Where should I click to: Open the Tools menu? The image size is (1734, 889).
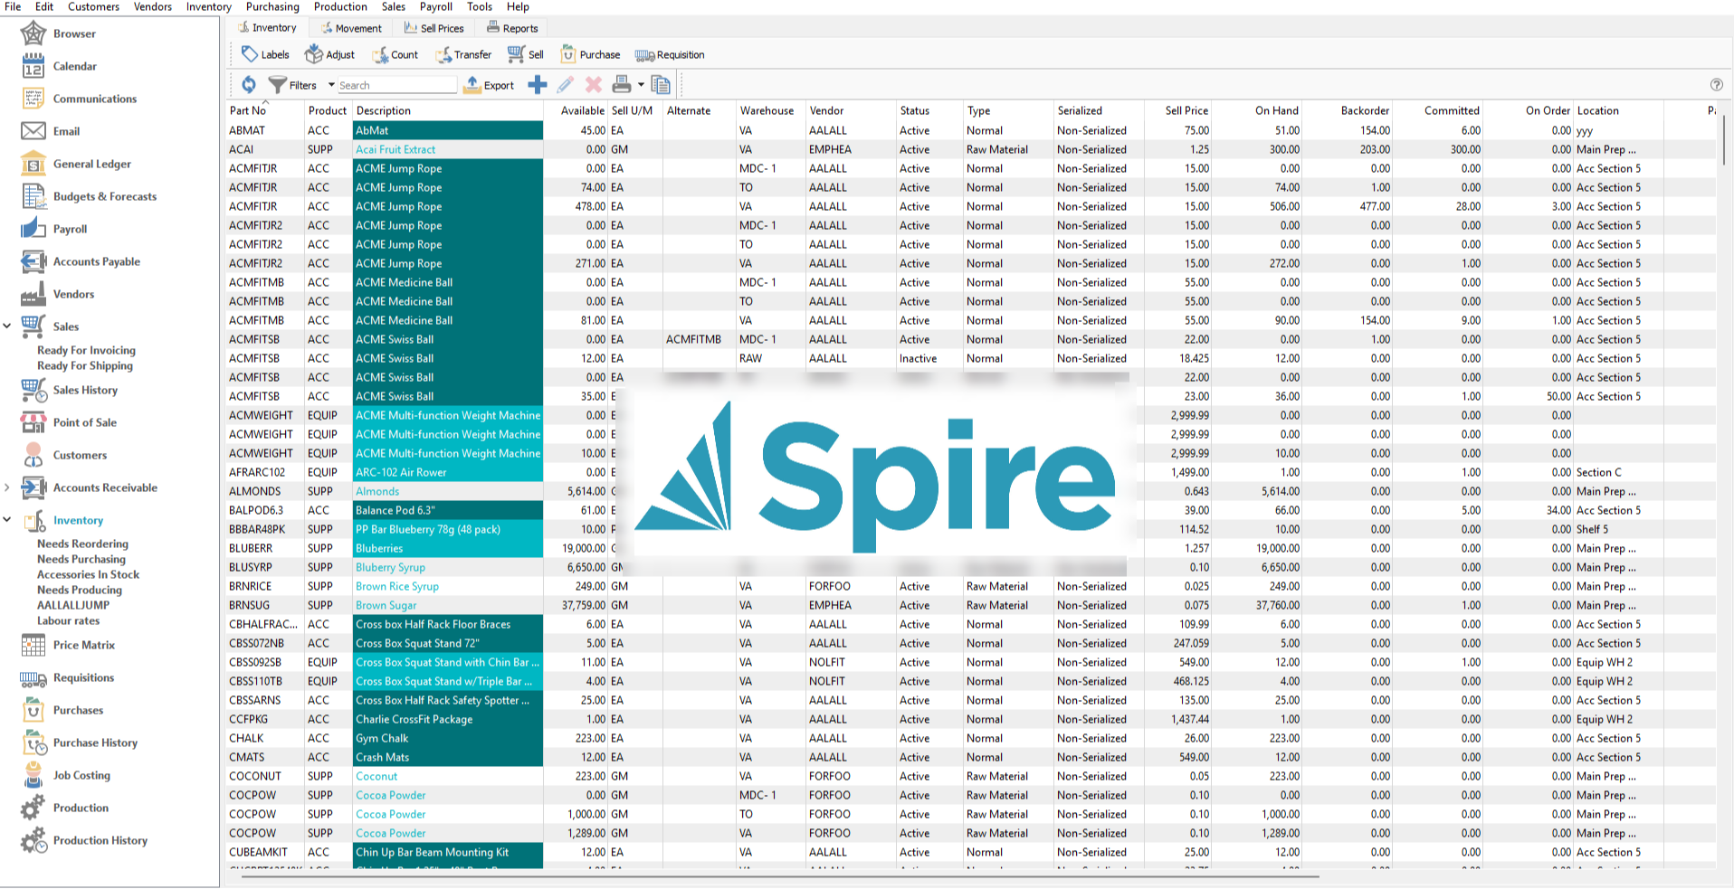[x=480, y=6]
